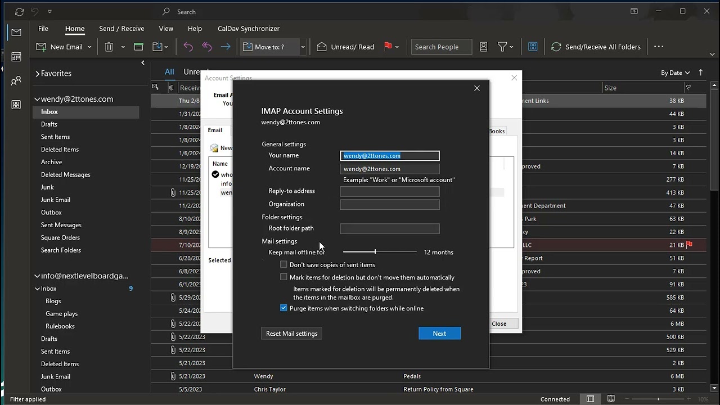
Task: Open New Email dropdown arrow
Action: coord(89,47)
